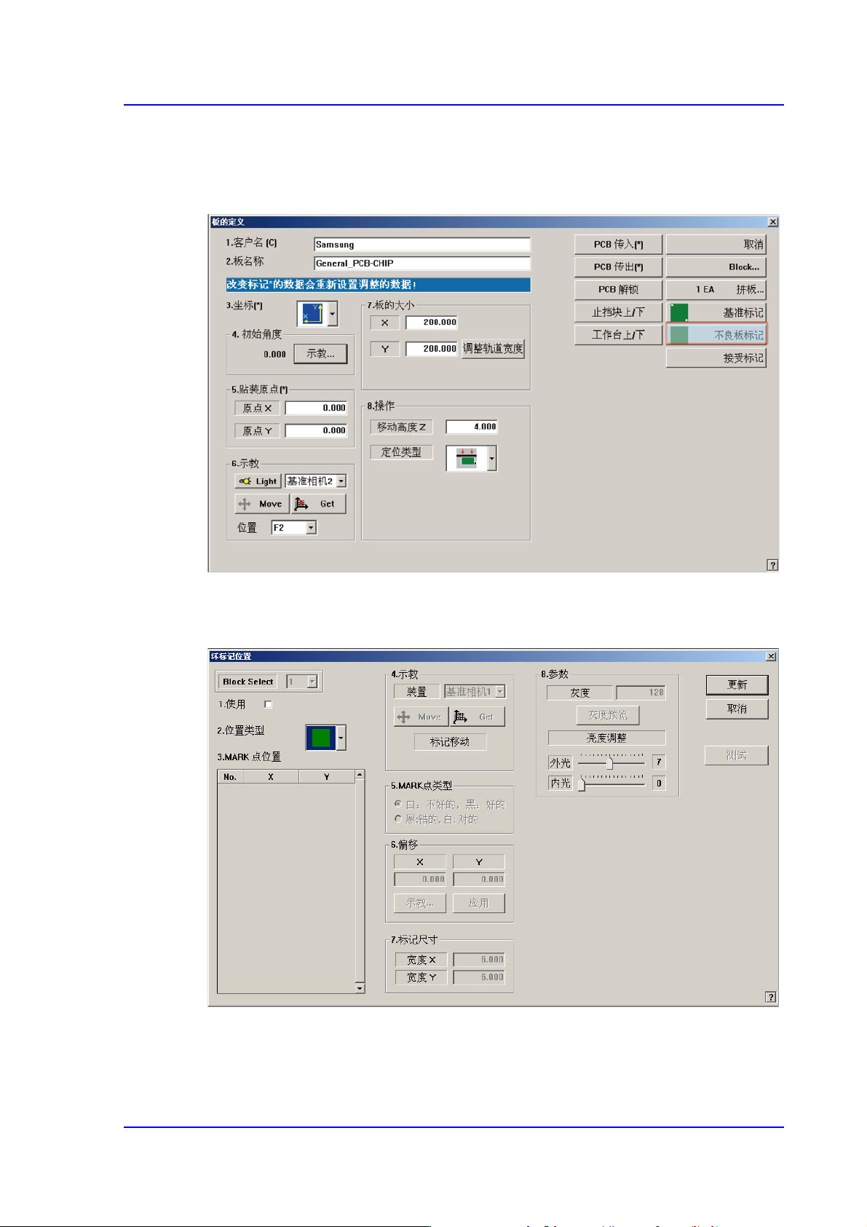
Task: Click the Get button in 板的定义 dialog
Action: point(319,504)
